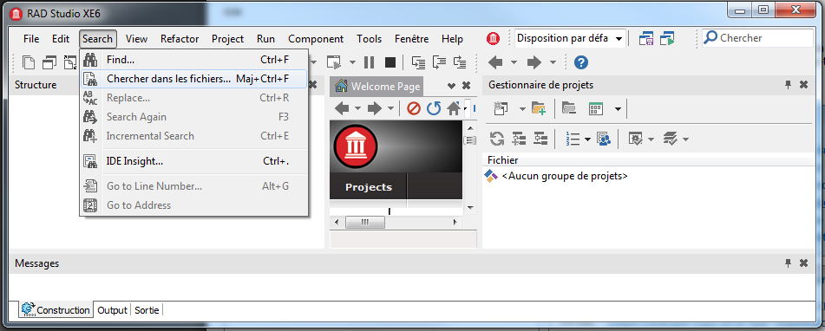Switch to the Sortie messages tab
Screen dimensions: 825x331
click(147, 310)
